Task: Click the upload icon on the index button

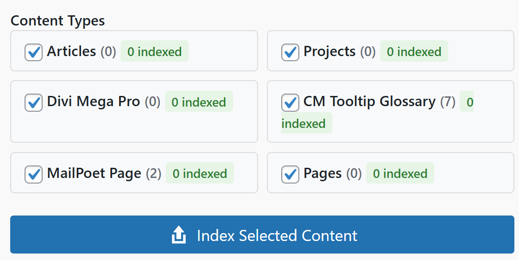Action: coord(179,235)
